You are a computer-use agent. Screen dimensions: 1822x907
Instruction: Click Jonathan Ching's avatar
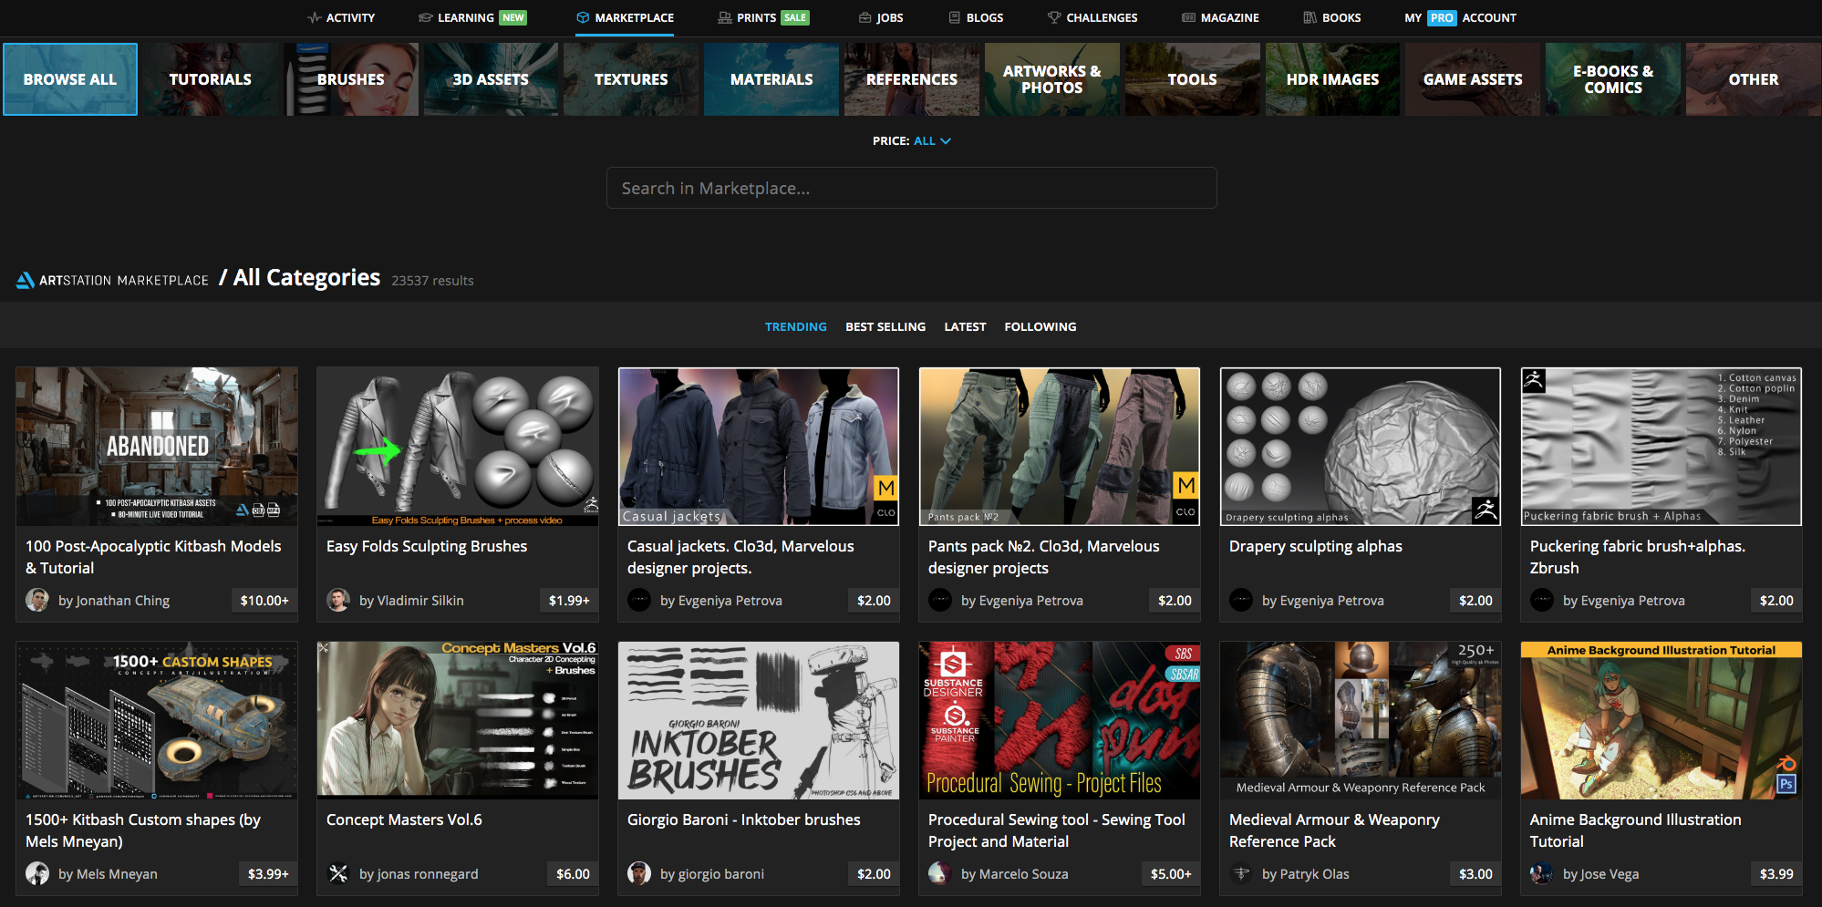coord(37,600)
